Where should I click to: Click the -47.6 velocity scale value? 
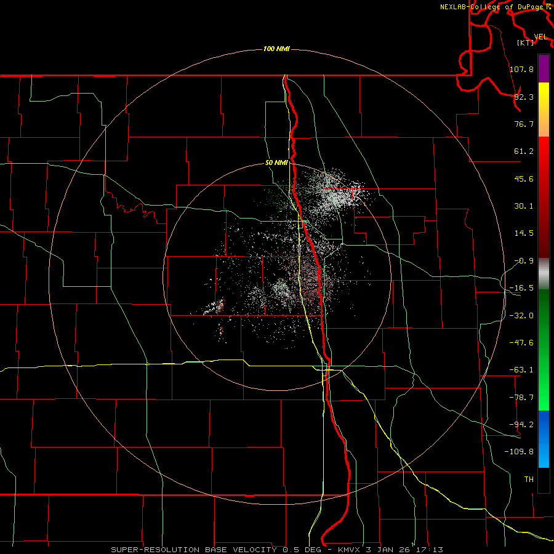tap(521, 343)
